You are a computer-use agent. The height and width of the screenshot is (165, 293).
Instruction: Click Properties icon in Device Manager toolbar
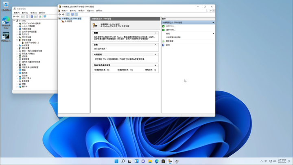coord(27,17)
